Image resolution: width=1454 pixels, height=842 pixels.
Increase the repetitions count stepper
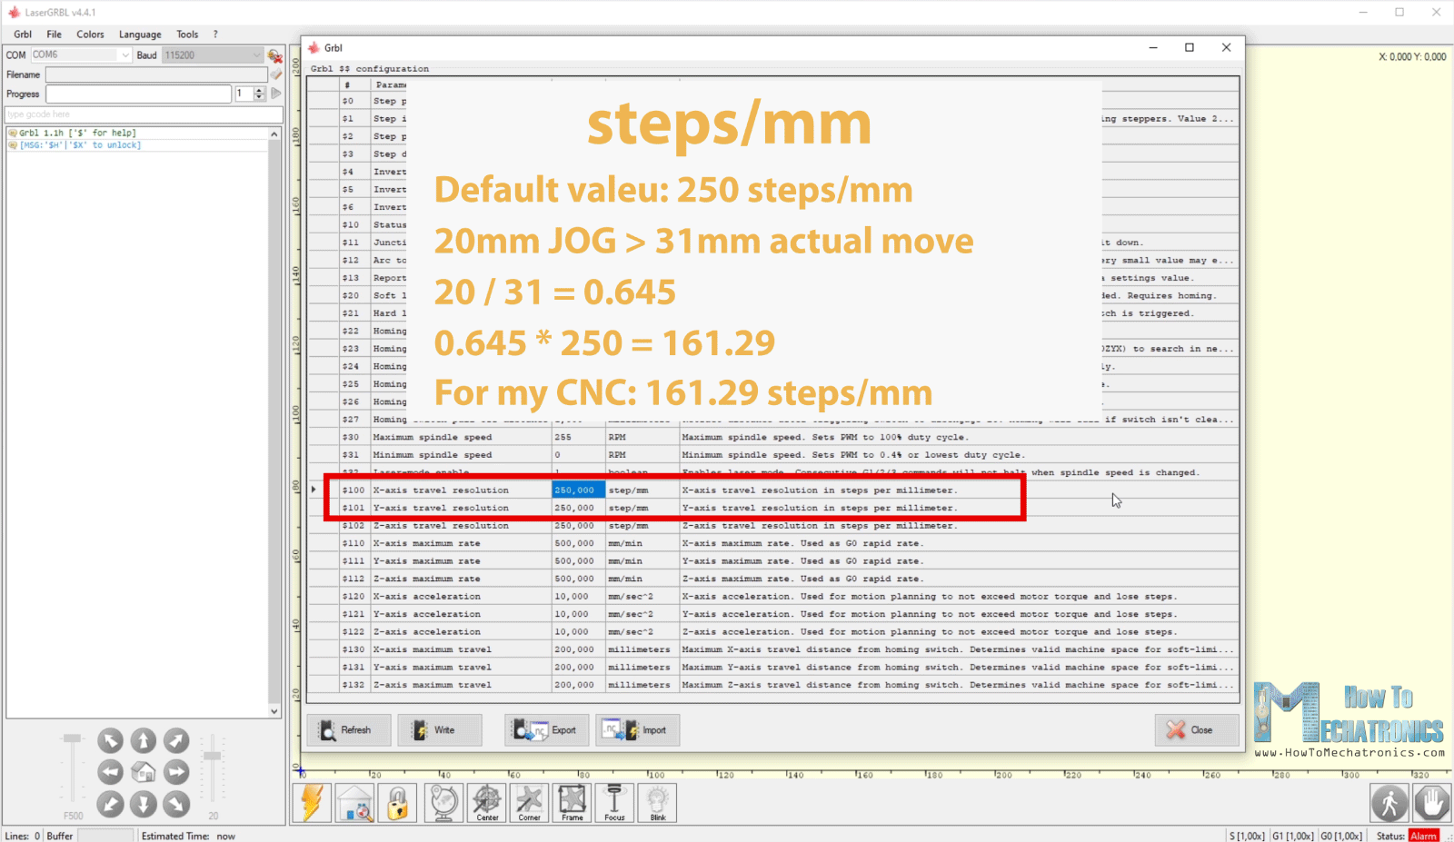[x=258, y=90]
